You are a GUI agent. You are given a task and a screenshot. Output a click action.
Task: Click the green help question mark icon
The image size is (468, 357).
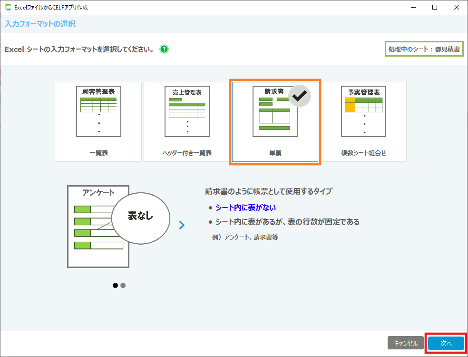[x=164, y=49]
